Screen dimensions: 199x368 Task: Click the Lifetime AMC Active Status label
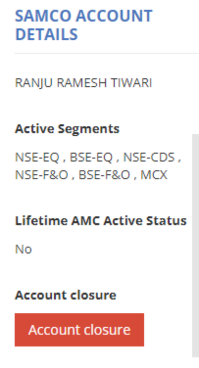coord(101,220)
